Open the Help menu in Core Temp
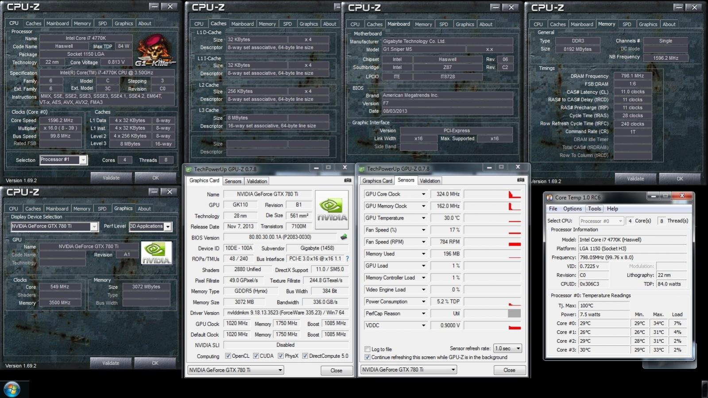 point(612,209)
